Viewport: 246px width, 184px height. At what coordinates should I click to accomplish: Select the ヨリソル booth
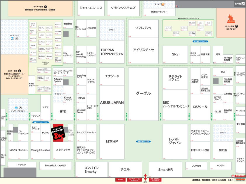[86, 151]
